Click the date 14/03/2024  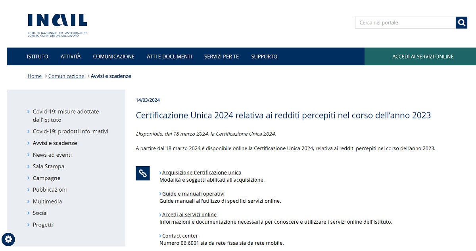148,100
